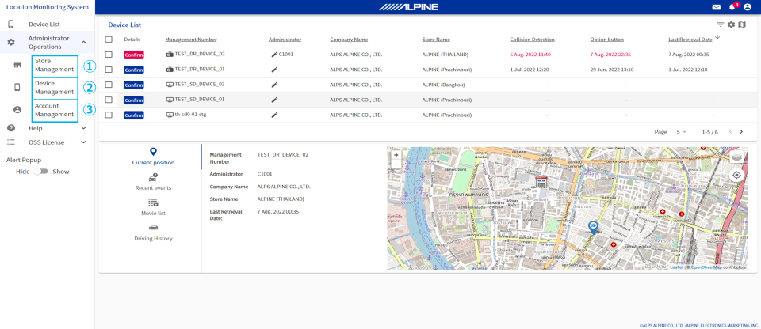The image size is (761, 329).
Task: Open table settings gear icon
Action: (x=732, y=25)
